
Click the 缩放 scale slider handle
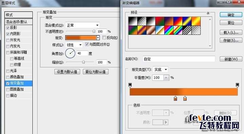click(x=83, y=62)
